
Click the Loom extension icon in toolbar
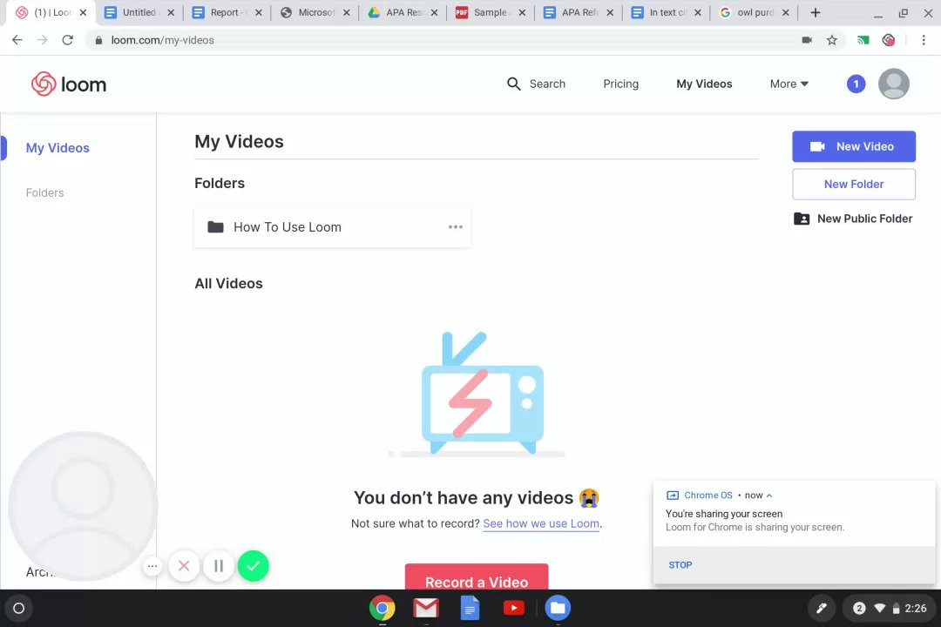[889, 40]
